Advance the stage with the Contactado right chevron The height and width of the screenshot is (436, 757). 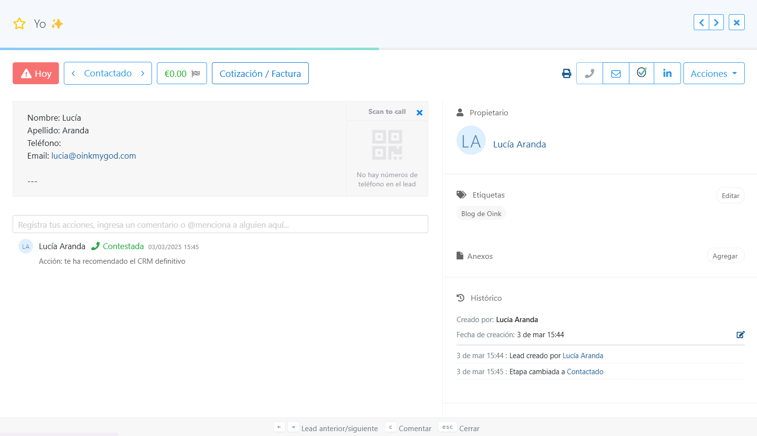click(x=143, y=73)
